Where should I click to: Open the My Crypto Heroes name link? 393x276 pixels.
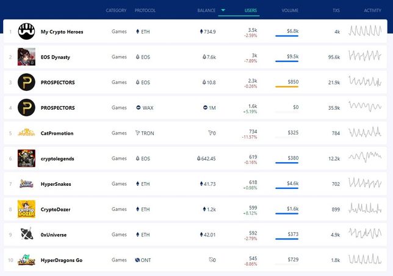[62, 32]
